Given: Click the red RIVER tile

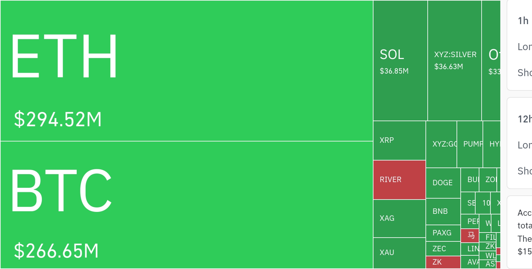Looking at the screenshot, I should click(399, 180).
